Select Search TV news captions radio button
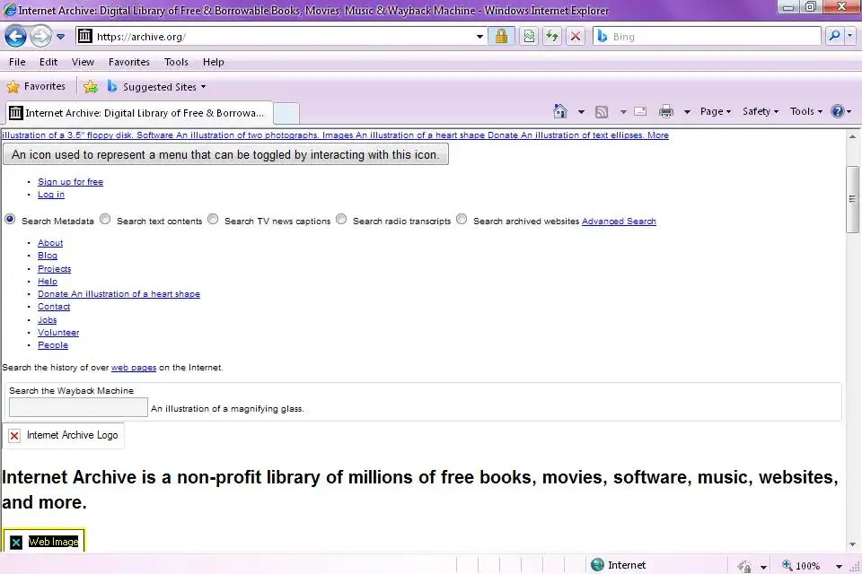Screen dimensions: 862x574 213,219
